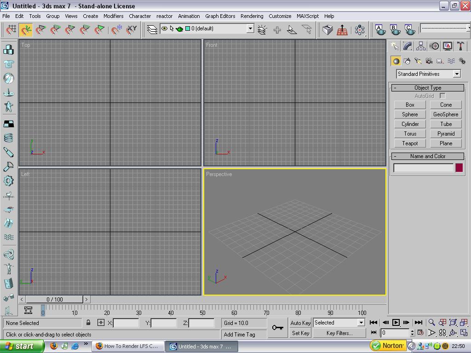Toggle the Auto Key animation mode
Viewport: 471px width, 353px height.
(300, 323)
